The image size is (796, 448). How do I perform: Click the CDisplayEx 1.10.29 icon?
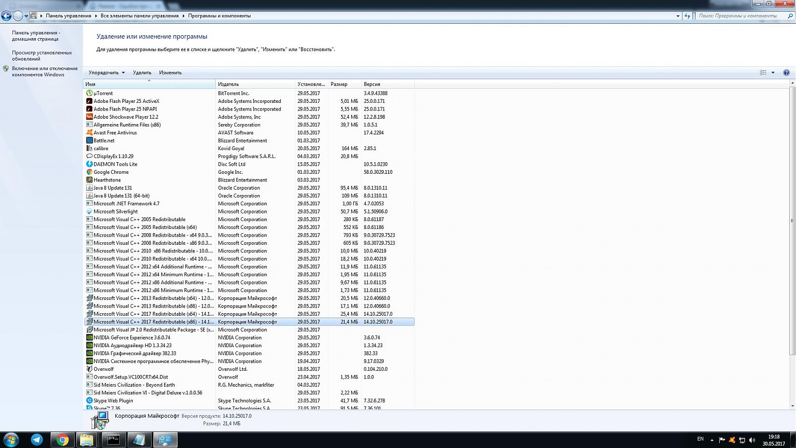coord(89,156)
